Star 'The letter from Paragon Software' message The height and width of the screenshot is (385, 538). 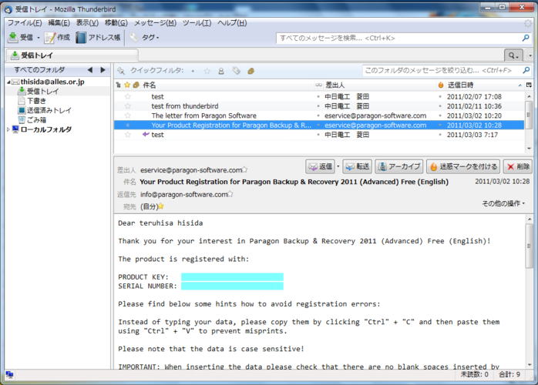point(128,115)
